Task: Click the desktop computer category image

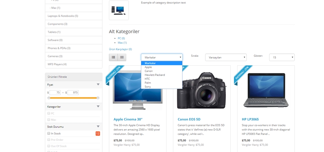Action: pos(119,10)
